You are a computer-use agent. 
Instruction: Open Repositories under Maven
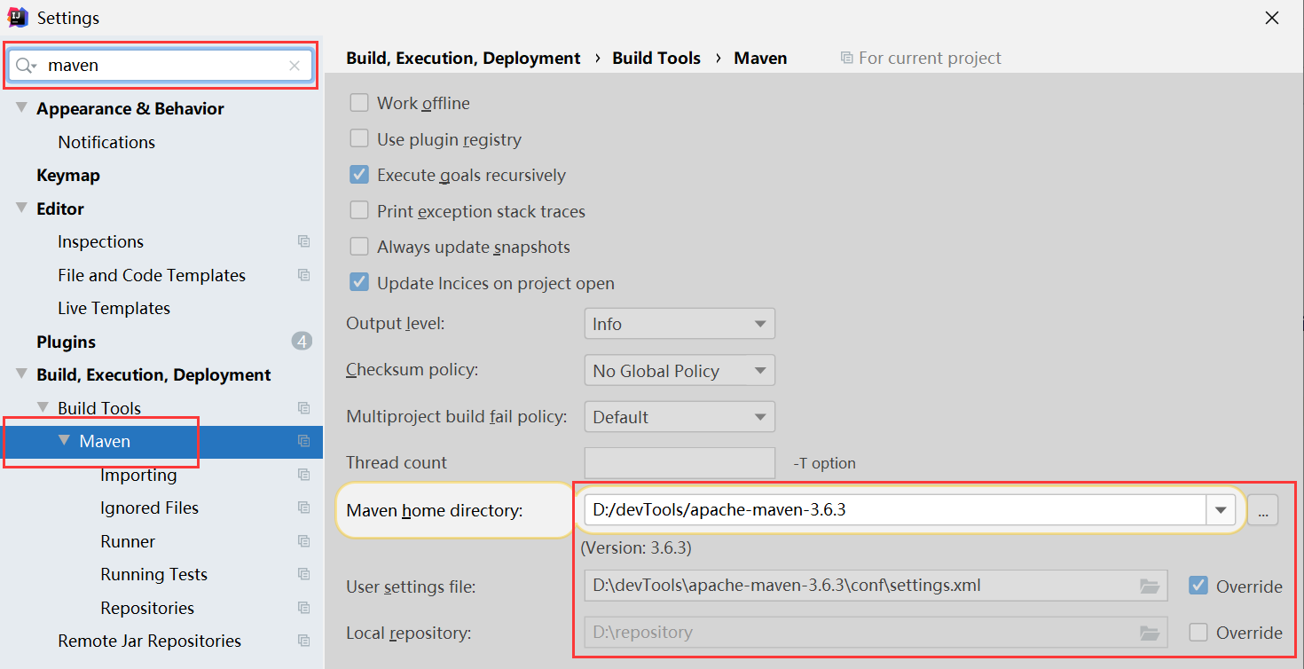pyautogui.click(x=147, y=608)
